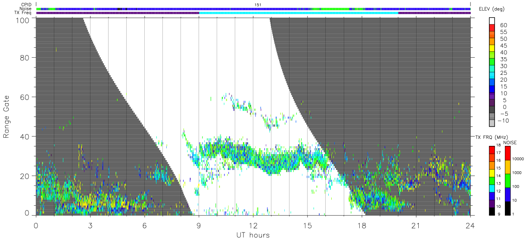Click the cyan section of the TX Freq strip

point(299,13)
